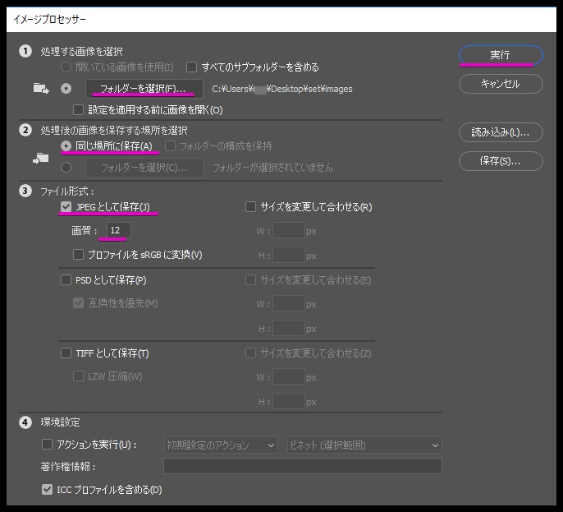Screen dimensions: 563x512
Task: Enable プロファイルを sRGB に変換 checkbox
Action: 79,255
